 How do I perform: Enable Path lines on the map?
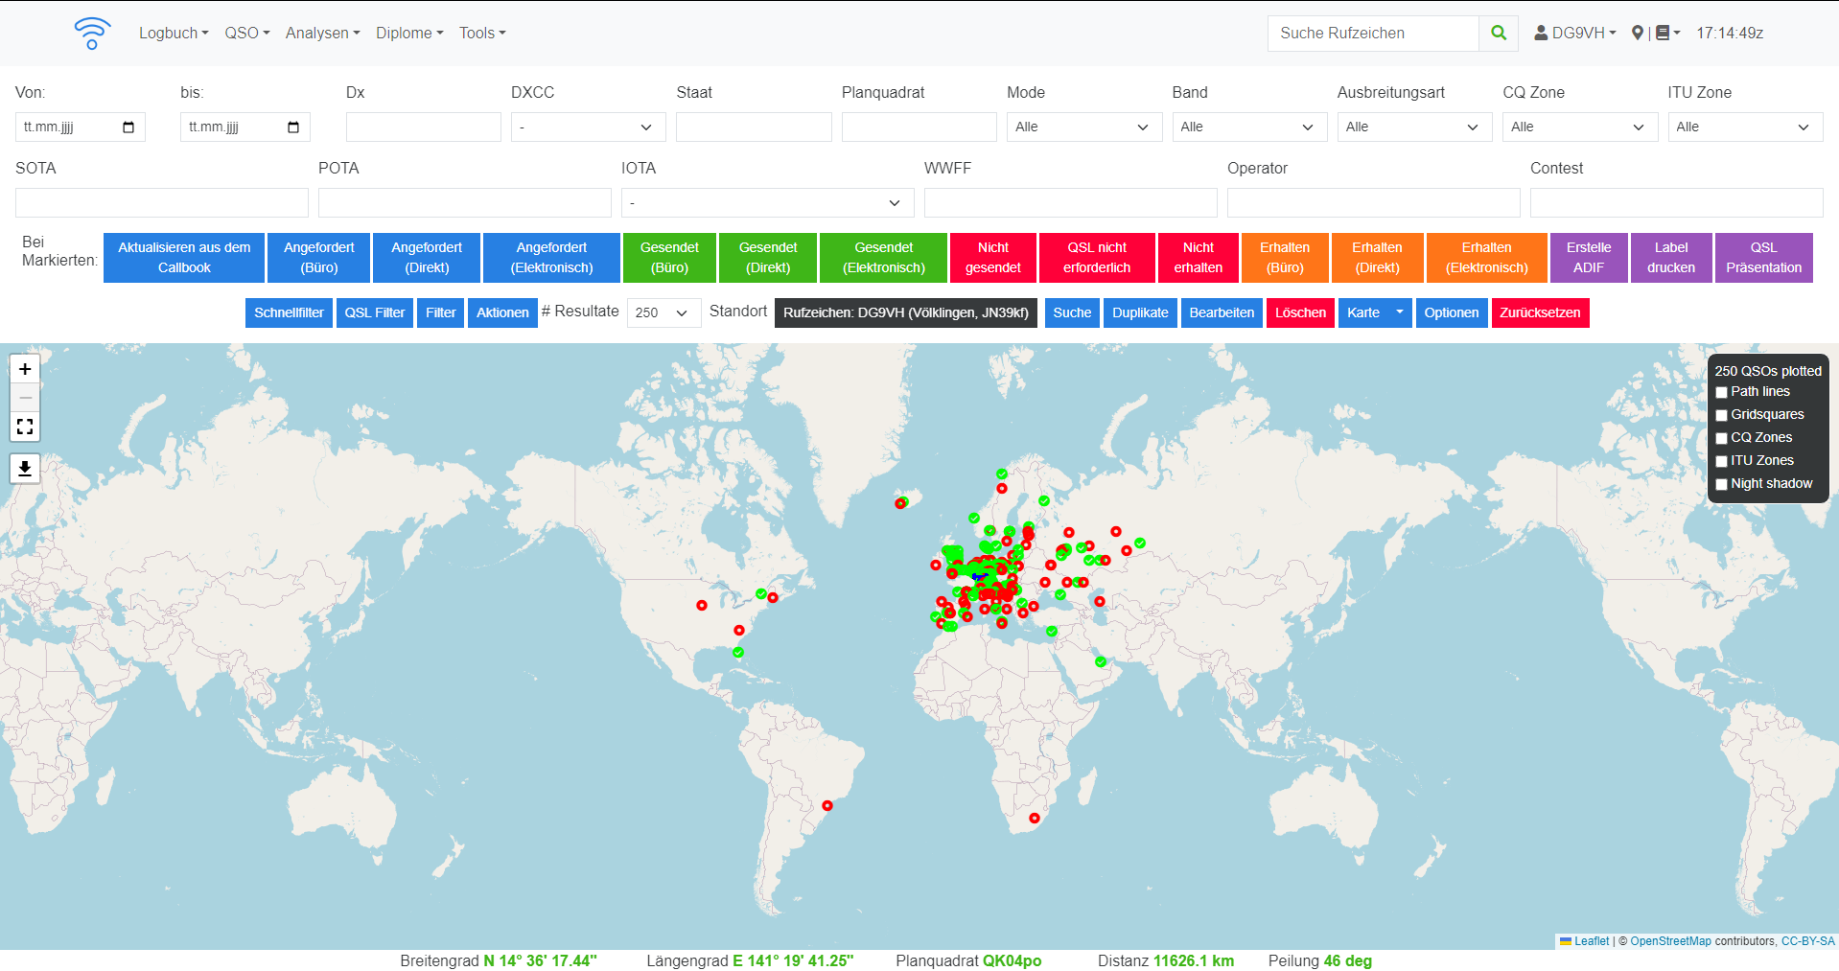(1721, 392)
